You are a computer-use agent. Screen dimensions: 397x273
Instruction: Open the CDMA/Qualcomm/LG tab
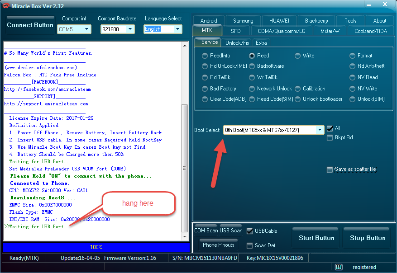tap(282, 31)
